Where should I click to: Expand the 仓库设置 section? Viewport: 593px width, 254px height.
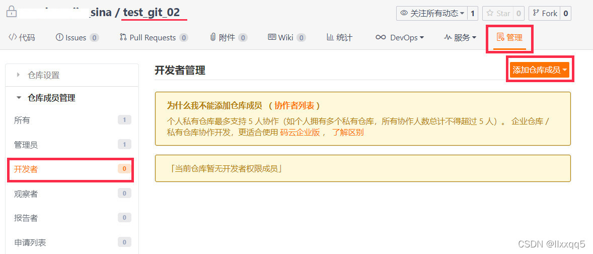point(72,75)
